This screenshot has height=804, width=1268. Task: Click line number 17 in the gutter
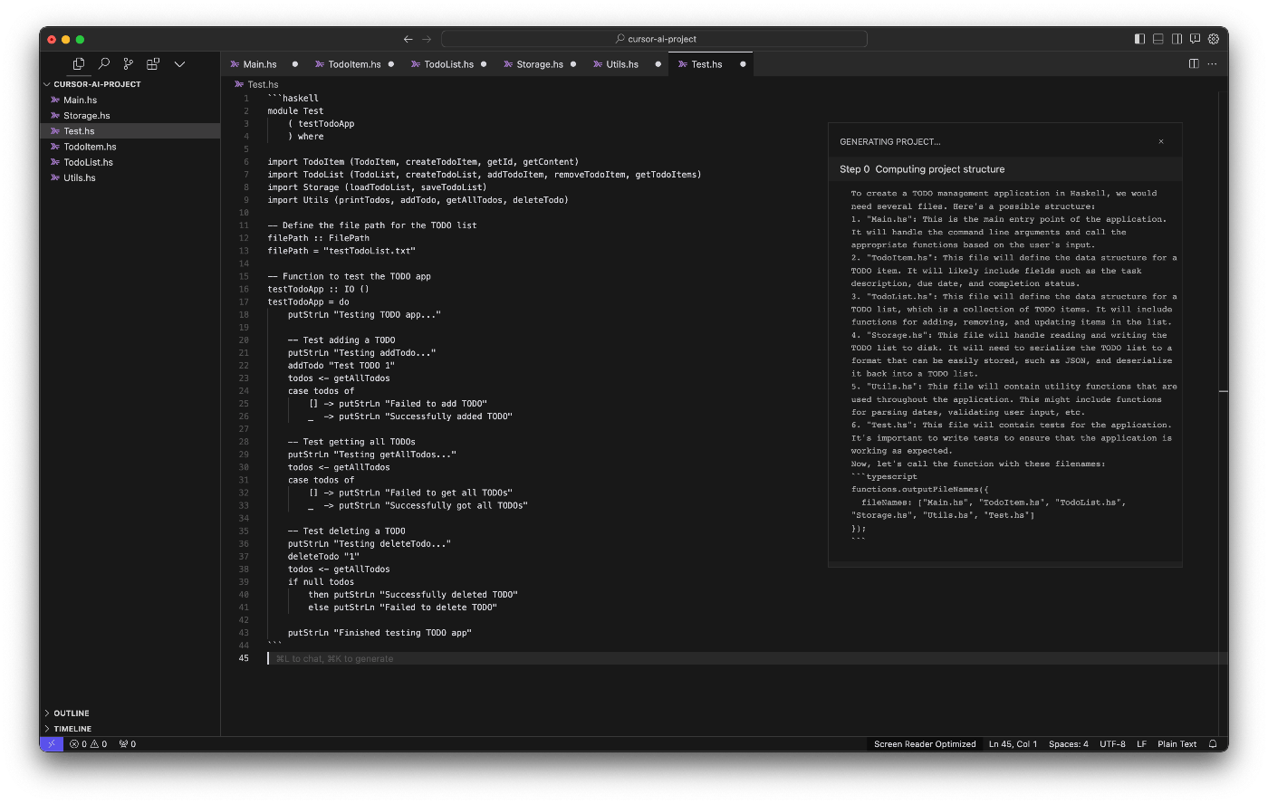click(244, 301)
